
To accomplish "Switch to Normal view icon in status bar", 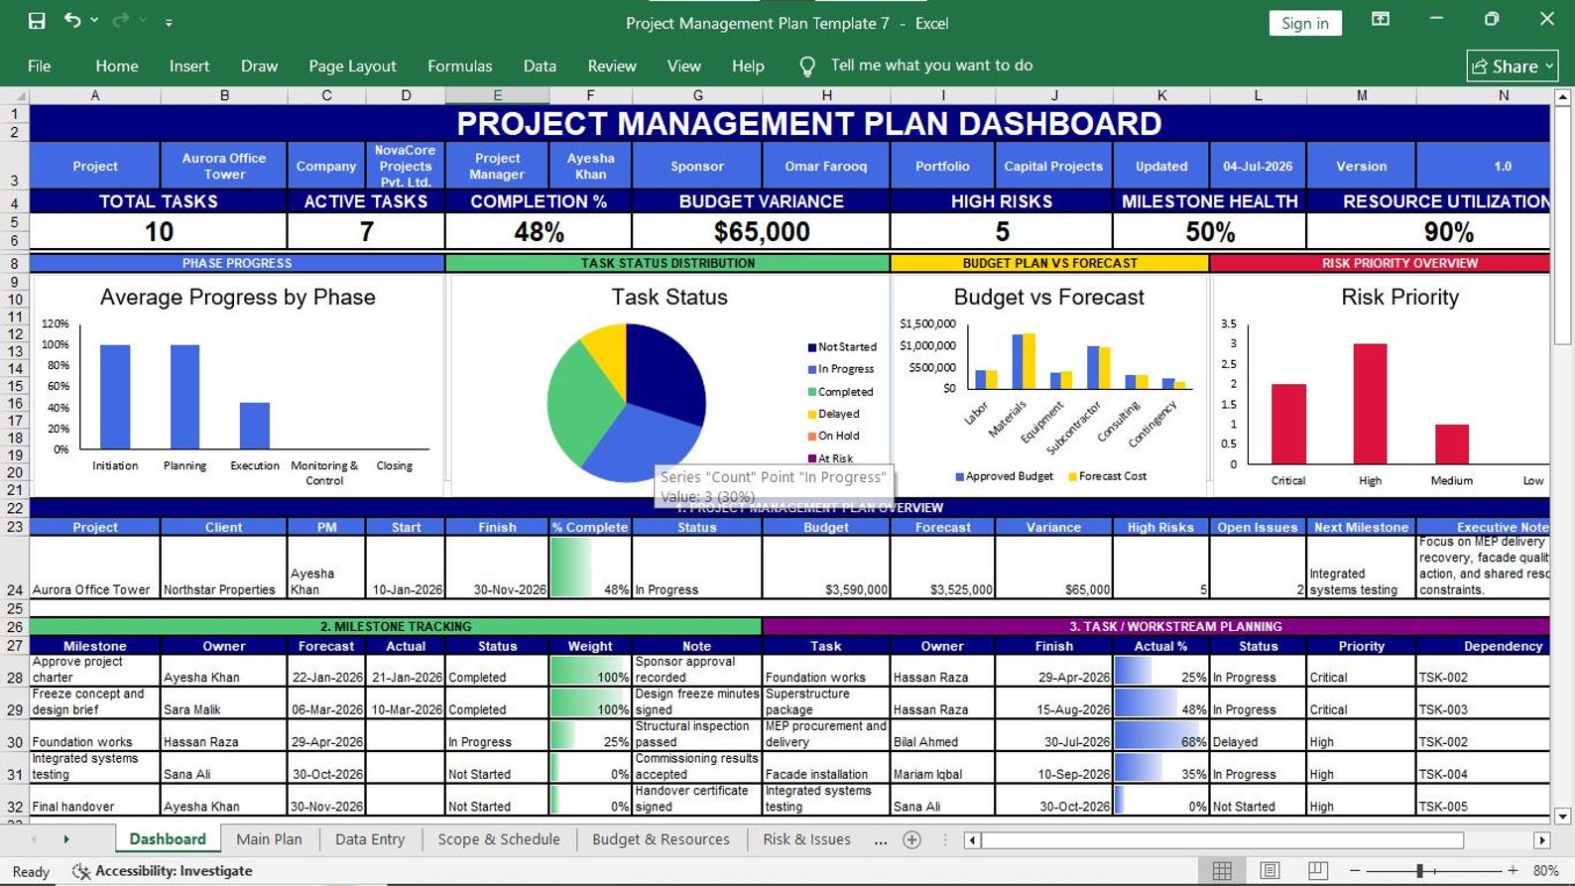I will [x=1222, y=871].
